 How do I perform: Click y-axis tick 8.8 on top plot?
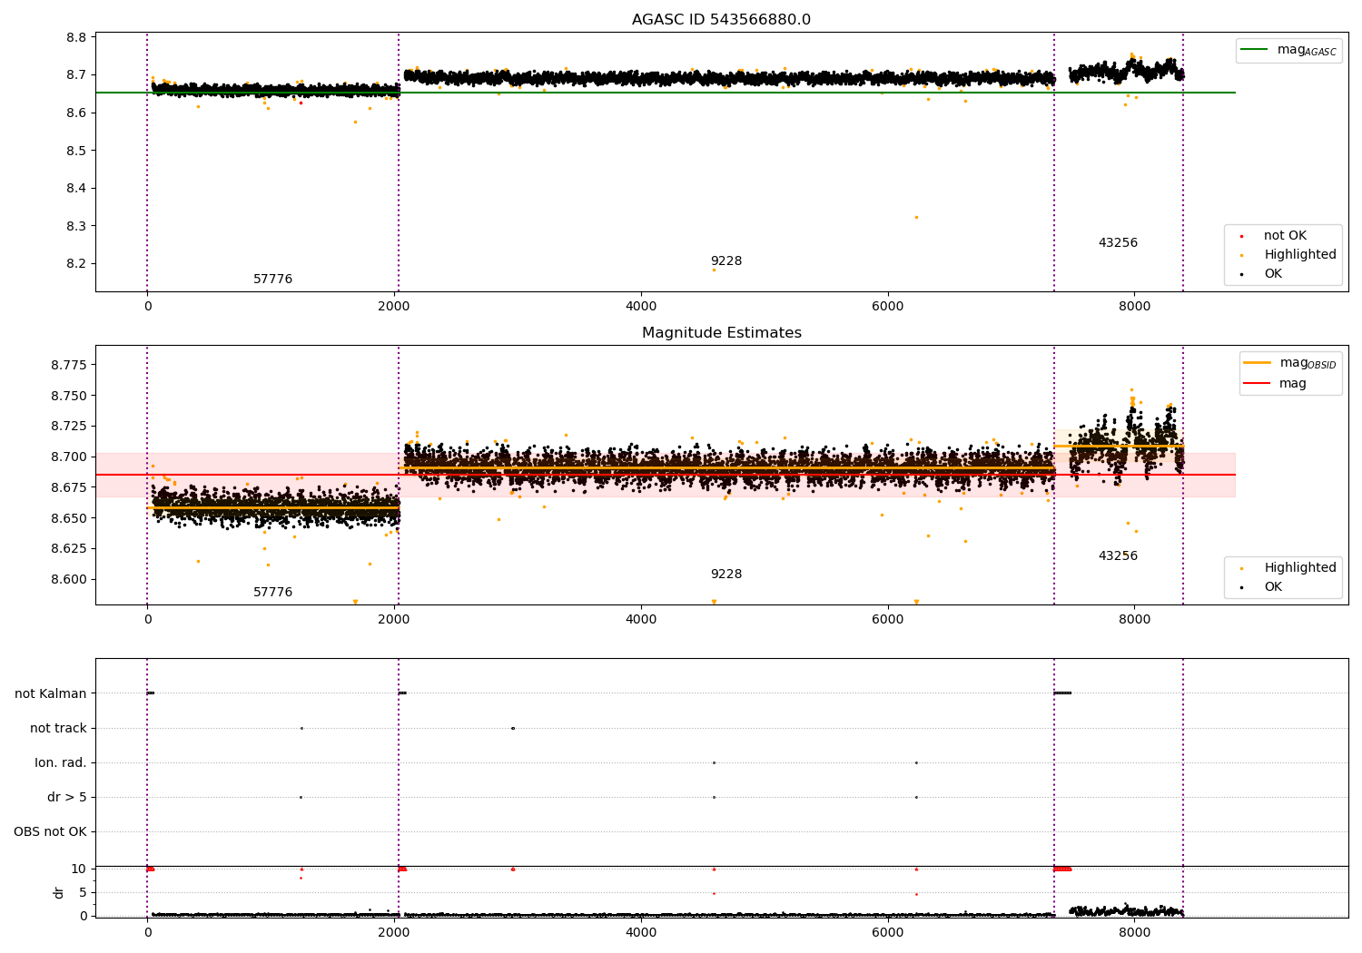pos(76,38)
